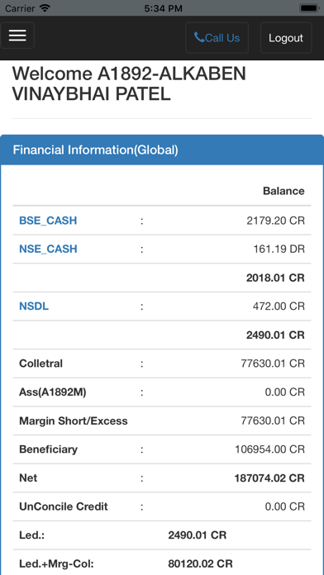Tap the Call Us button
Screen dimensions: 324x575
pyautogui.click(x=217, y=38)
